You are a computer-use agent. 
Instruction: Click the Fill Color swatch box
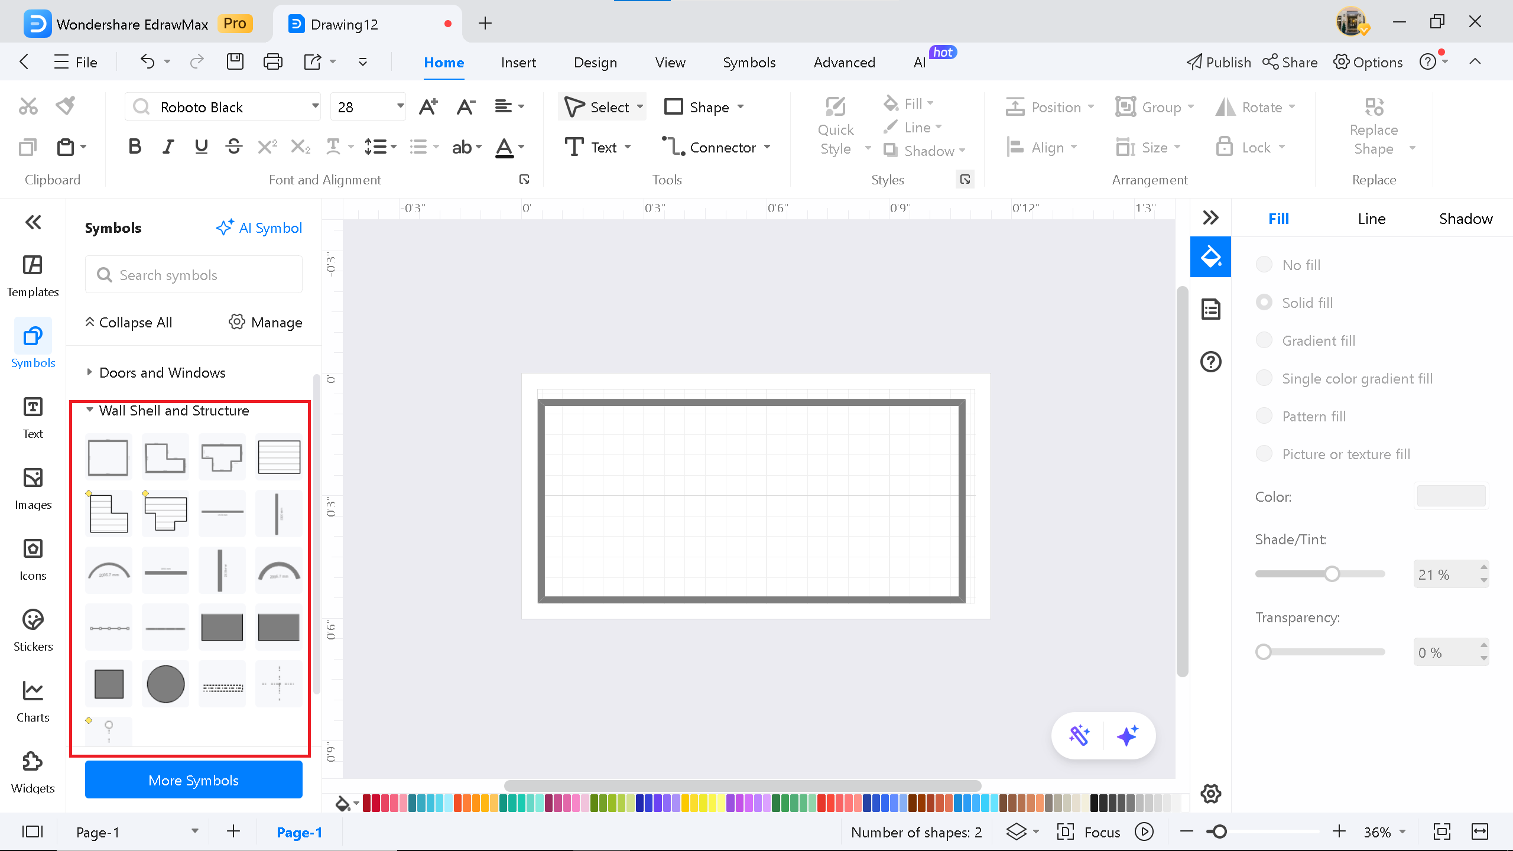point(1451,496)
